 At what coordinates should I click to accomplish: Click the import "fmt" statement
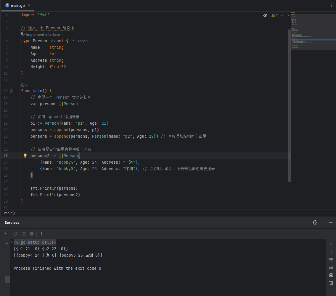35,15
